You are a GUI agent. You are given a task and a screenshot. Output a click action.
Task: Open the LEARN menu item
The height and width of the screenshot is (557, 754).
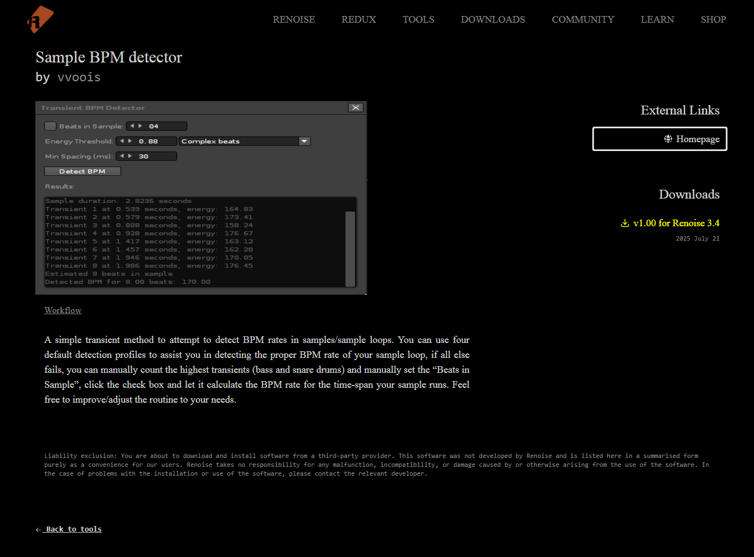(658, 19)
